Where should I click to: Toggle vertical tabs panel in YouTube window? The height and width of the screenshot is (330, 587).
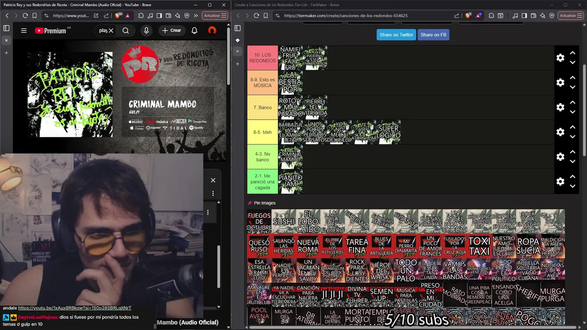tap(6, 28)
